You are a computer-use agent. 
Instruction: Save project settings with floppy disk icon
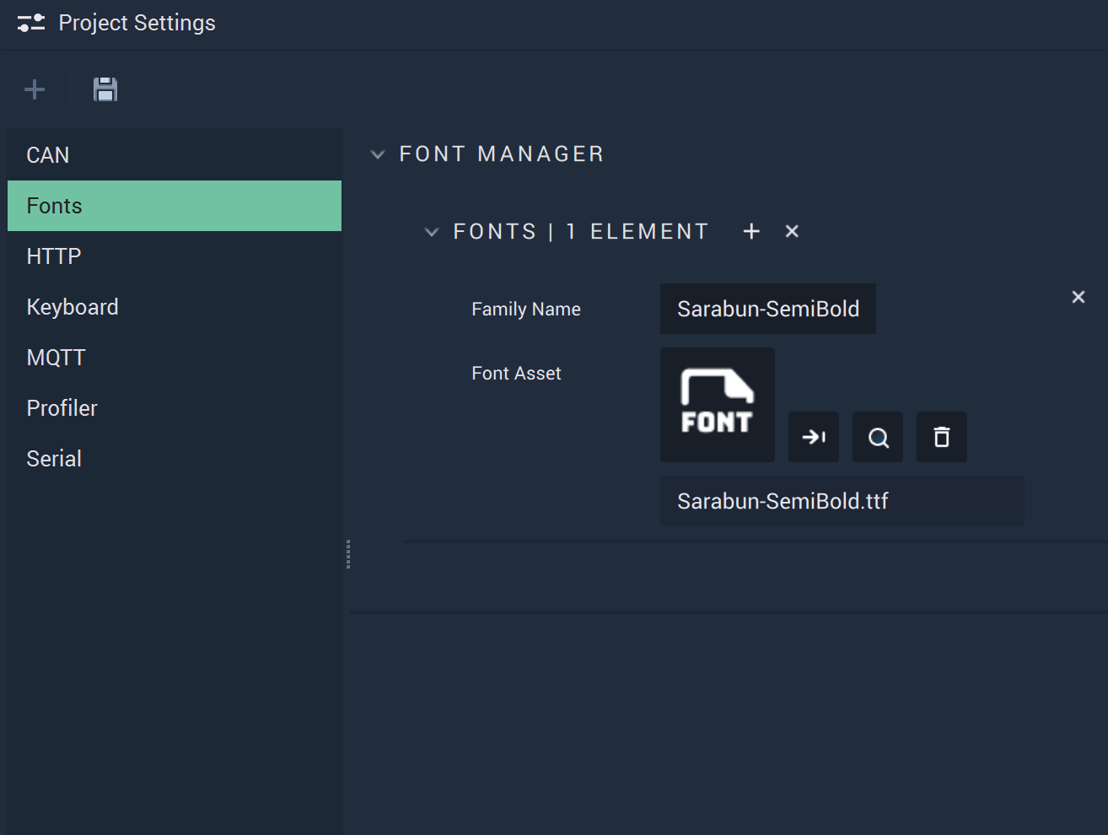tap(105, 89)
